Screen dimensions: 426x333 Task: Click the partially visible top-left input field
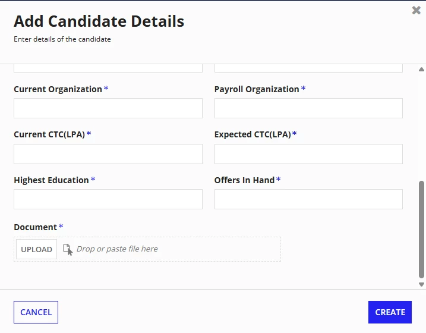[108, 68]
